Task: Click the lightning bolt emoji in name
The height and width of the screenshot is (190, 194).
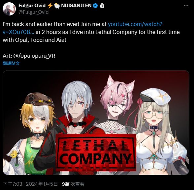Action: tap(50, 6)
